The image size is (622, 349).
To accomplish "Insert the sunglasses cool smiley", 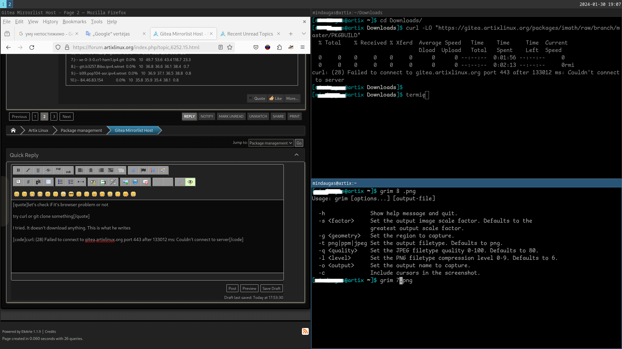I will click(x=71, y=194).
